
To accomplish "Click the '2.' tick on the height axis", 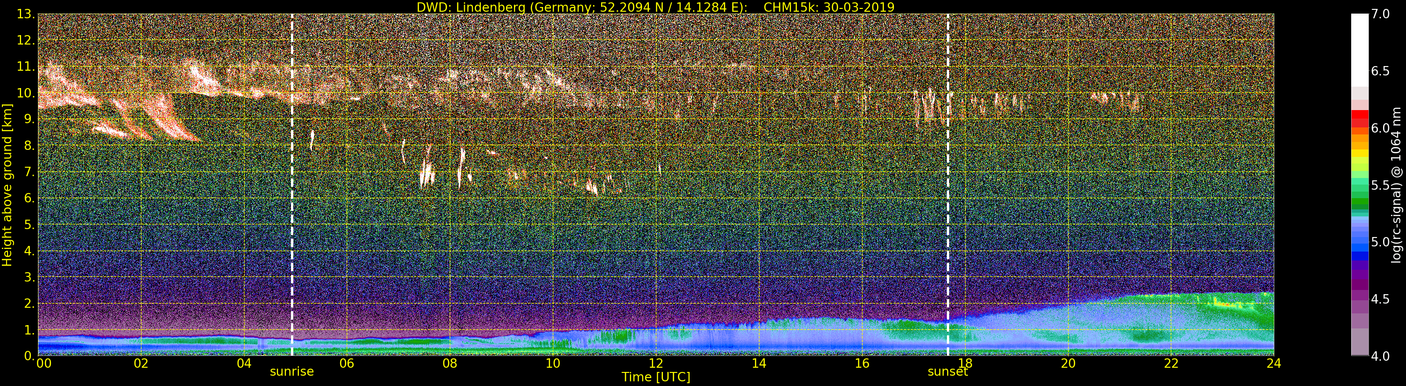I will [x=29, y=303].
